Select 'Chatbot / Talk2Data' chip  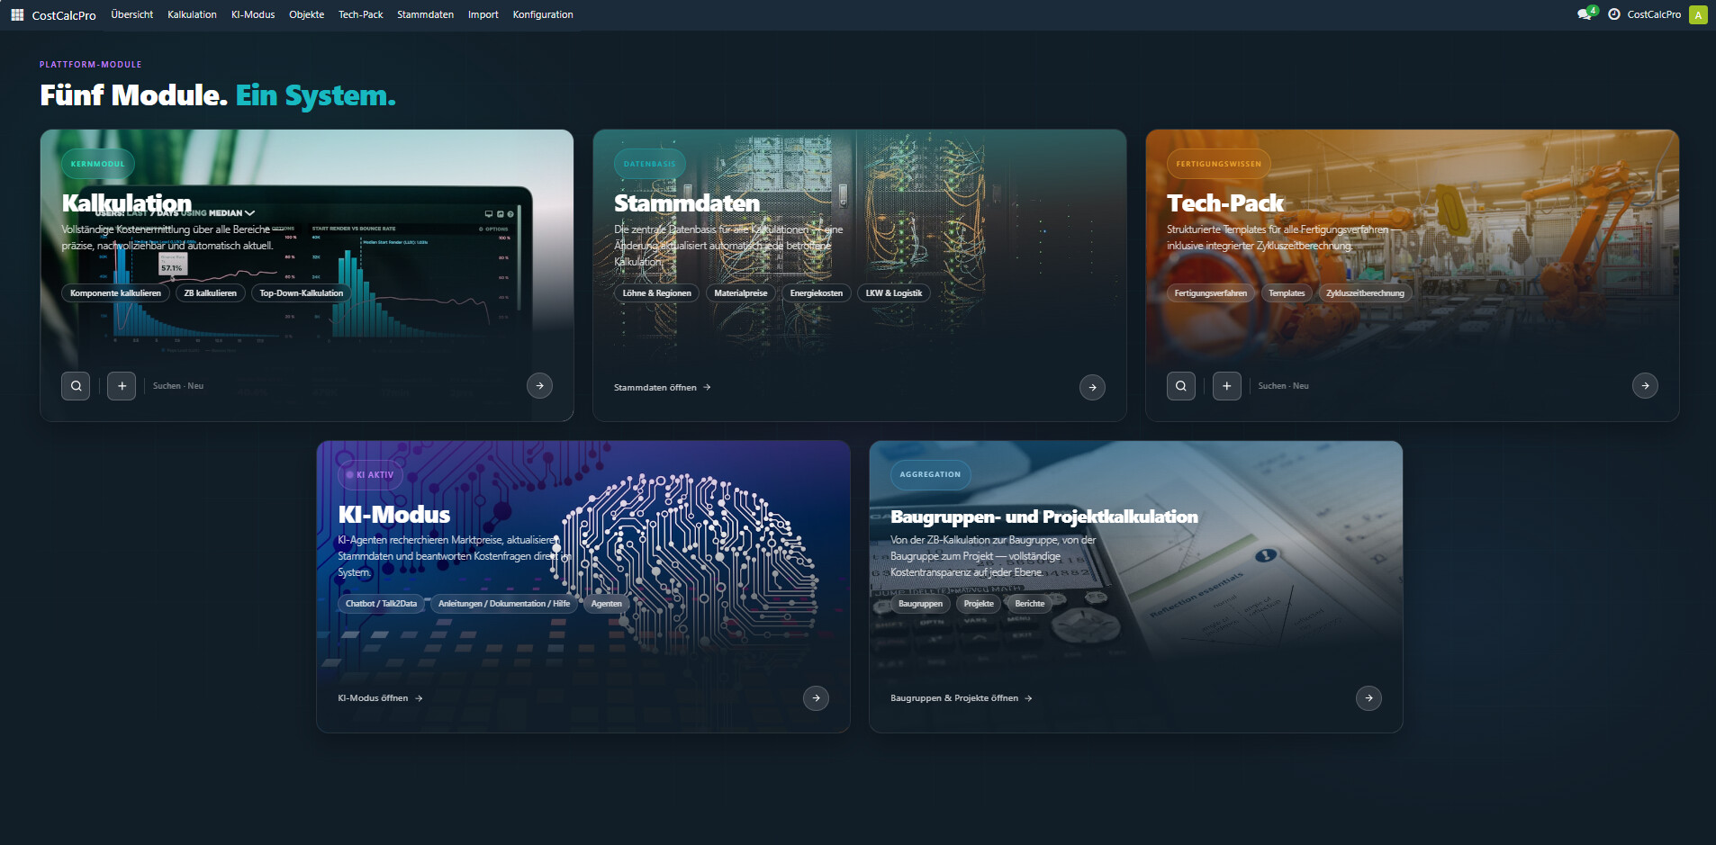pos(381,604)
